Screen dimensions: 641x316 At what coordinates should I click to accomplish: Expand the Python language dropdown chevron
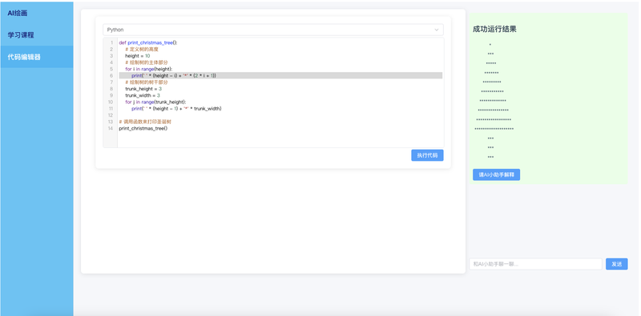[x=436, y=30]
